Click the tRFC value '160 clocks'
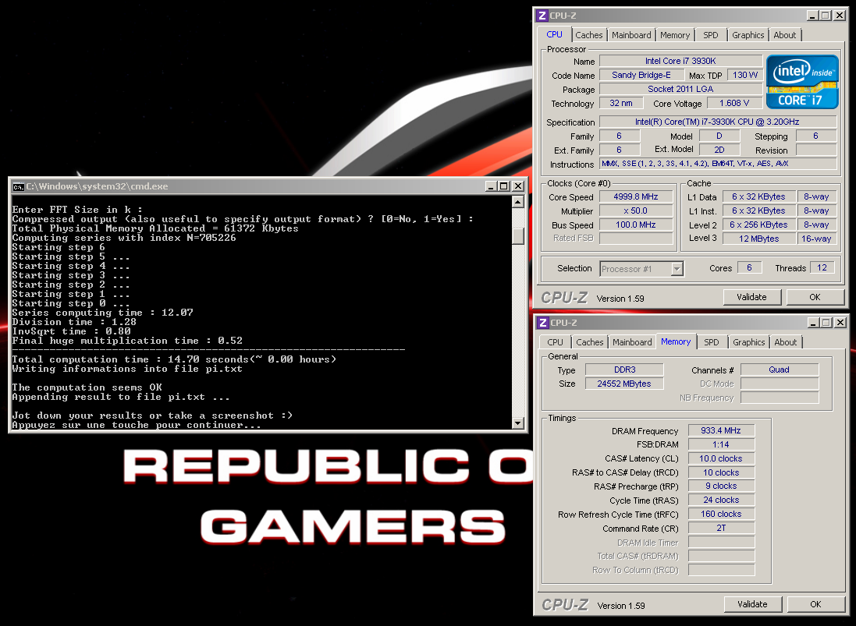 [721, 515]
